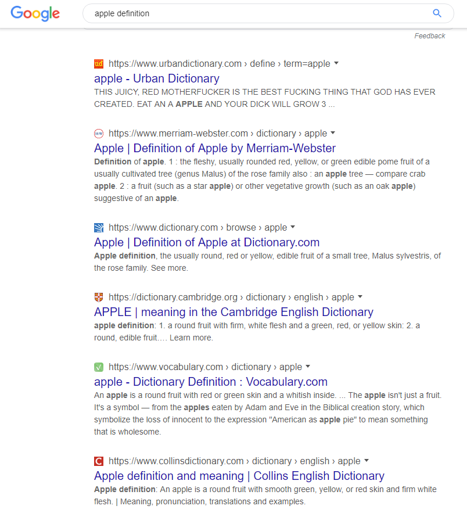Click the blue search magnifier icon
The width and height of the screenshot is (467, 513).
coord(437,13)
